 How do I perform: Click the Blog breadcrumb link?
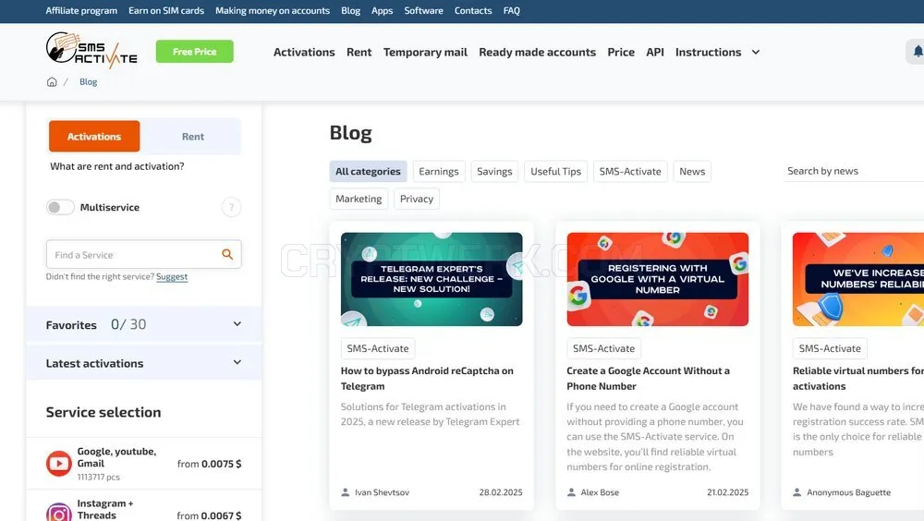(89, 82)
